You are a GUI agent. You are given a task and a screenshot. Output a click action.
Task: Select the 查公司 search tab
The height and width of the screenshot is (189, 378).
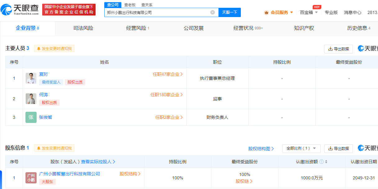113,5
